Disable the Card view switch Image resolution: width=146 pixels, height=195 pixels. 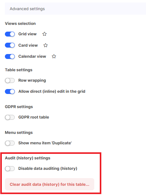10,45
